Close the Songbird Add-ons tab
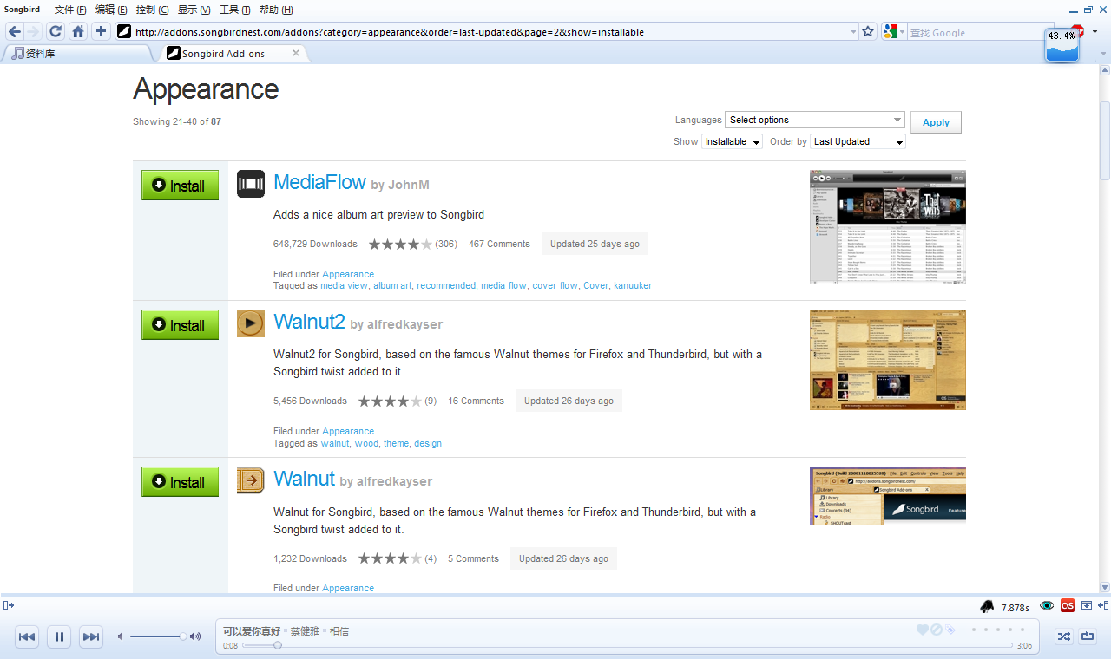1111x659 pixels. tap(296, 53)
